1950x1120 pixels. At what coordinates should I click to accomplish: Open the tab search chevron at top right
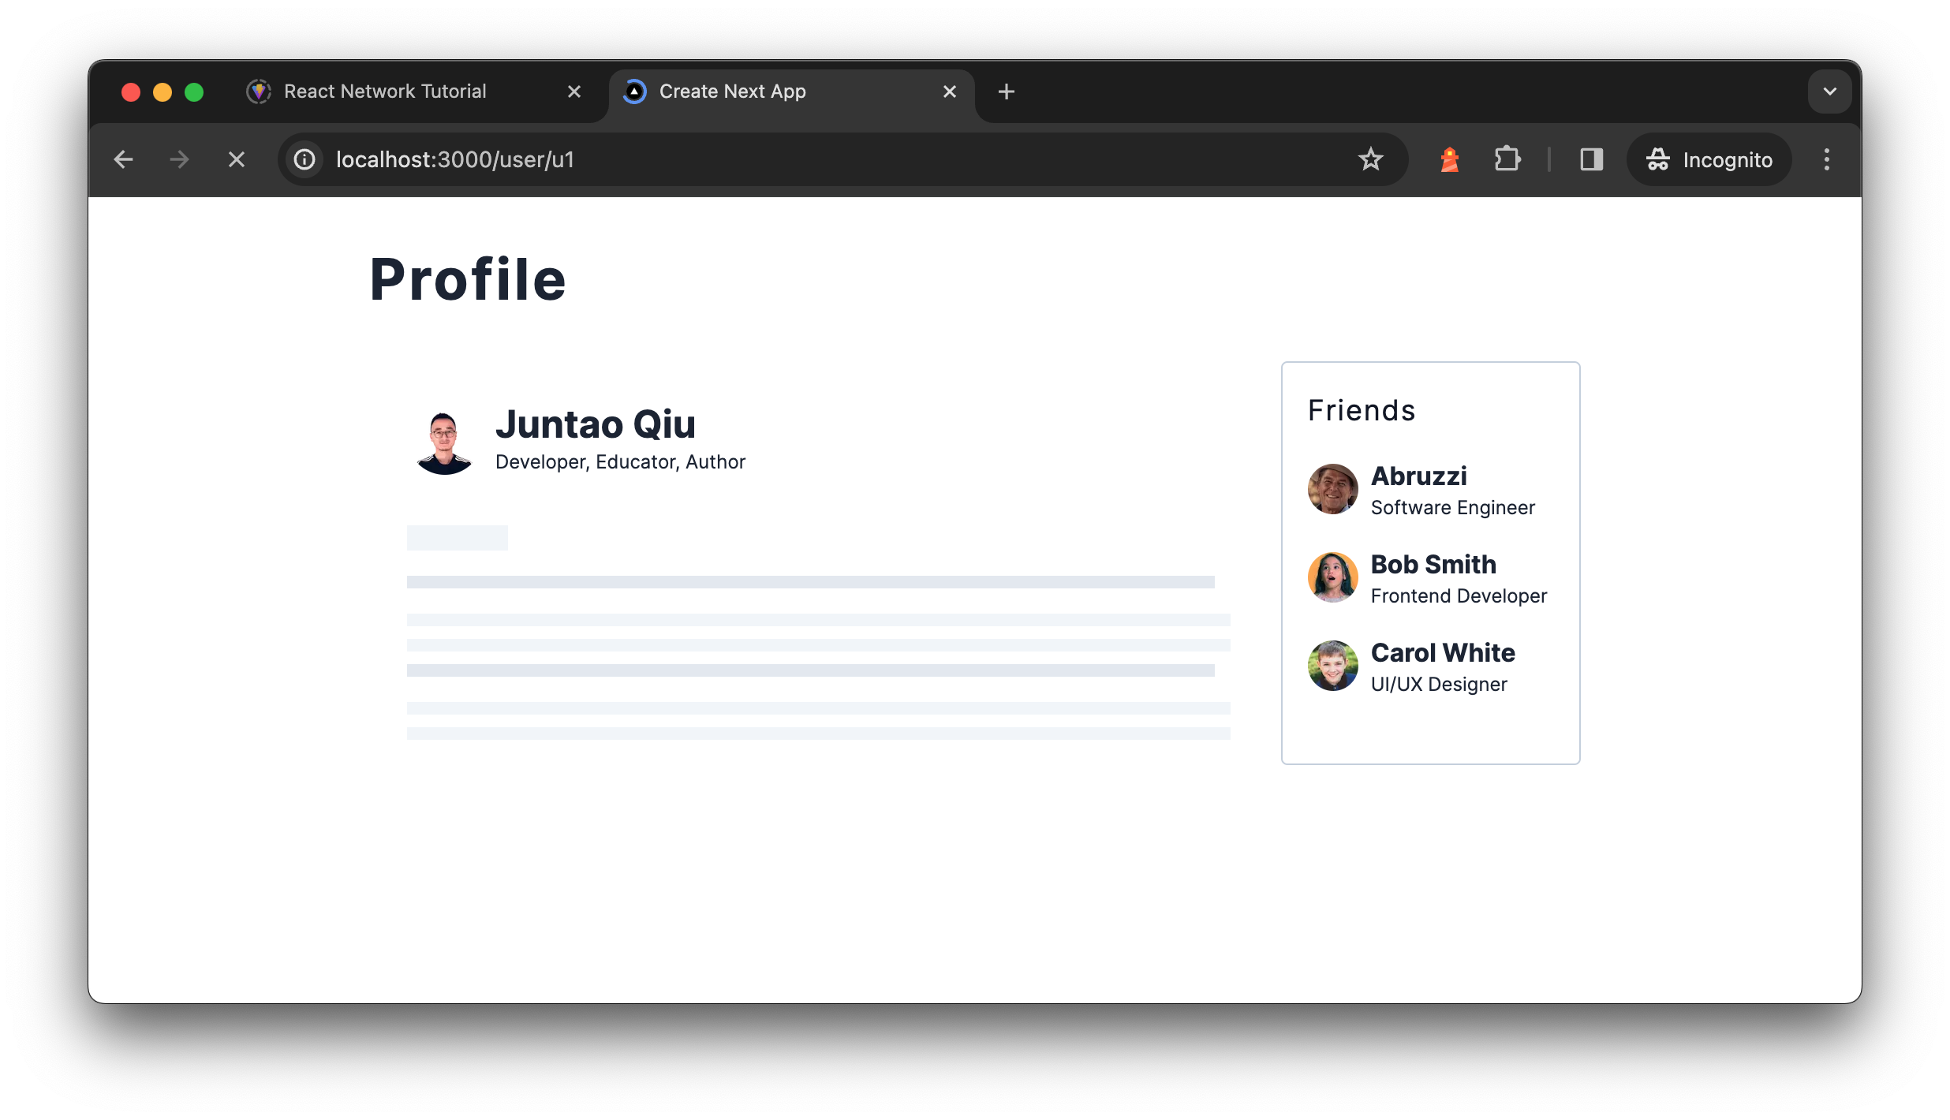click(x=1829, y=91)
